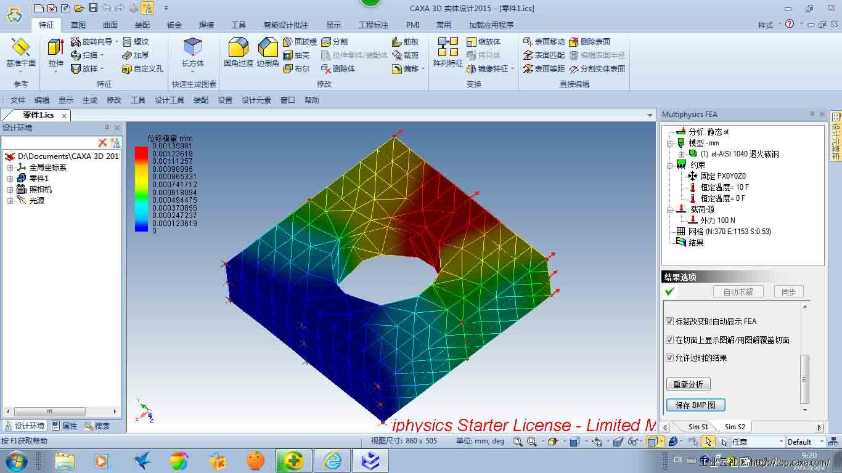Select the 边倒角 chamfer tool
842x473 pixels.
coord(268,53)
